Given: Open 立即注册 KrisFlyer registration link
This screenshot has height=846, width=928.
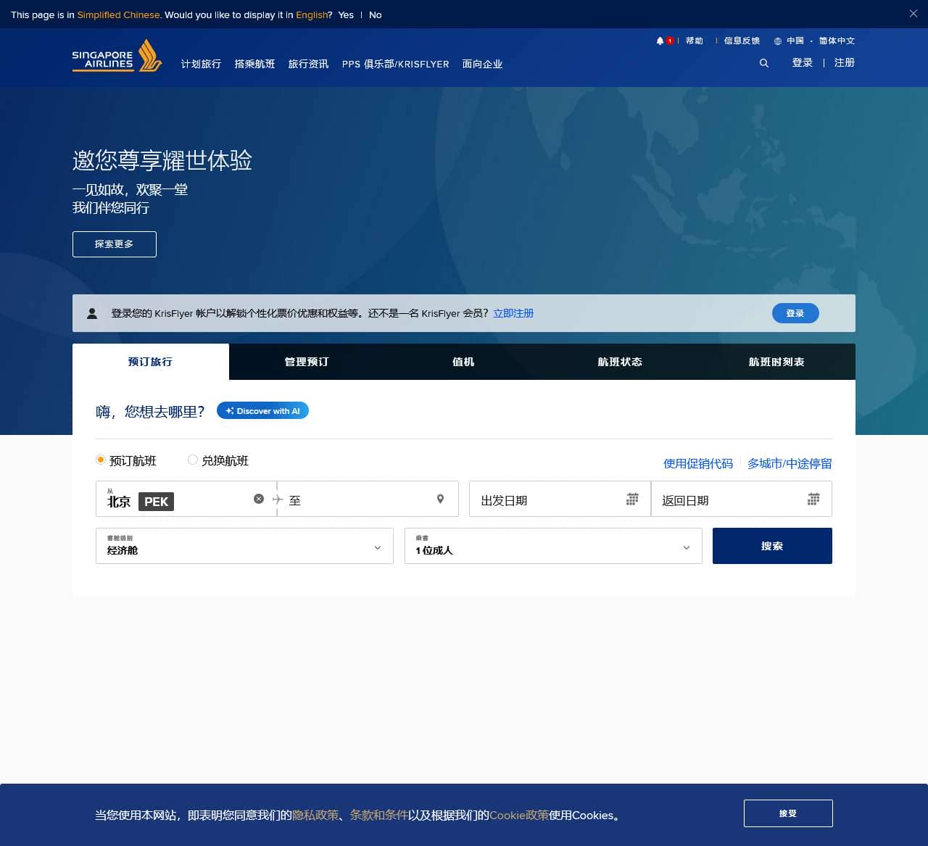Looking at the screenshot, I should [x=513, y=313].
